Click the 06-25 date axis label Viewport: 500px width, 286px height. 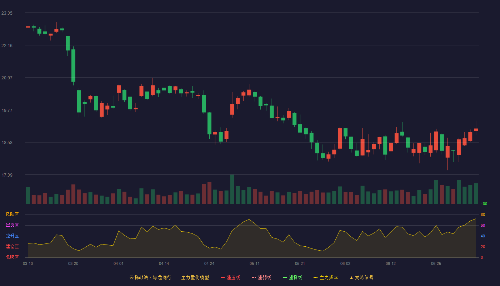click(x=436, y=263)
